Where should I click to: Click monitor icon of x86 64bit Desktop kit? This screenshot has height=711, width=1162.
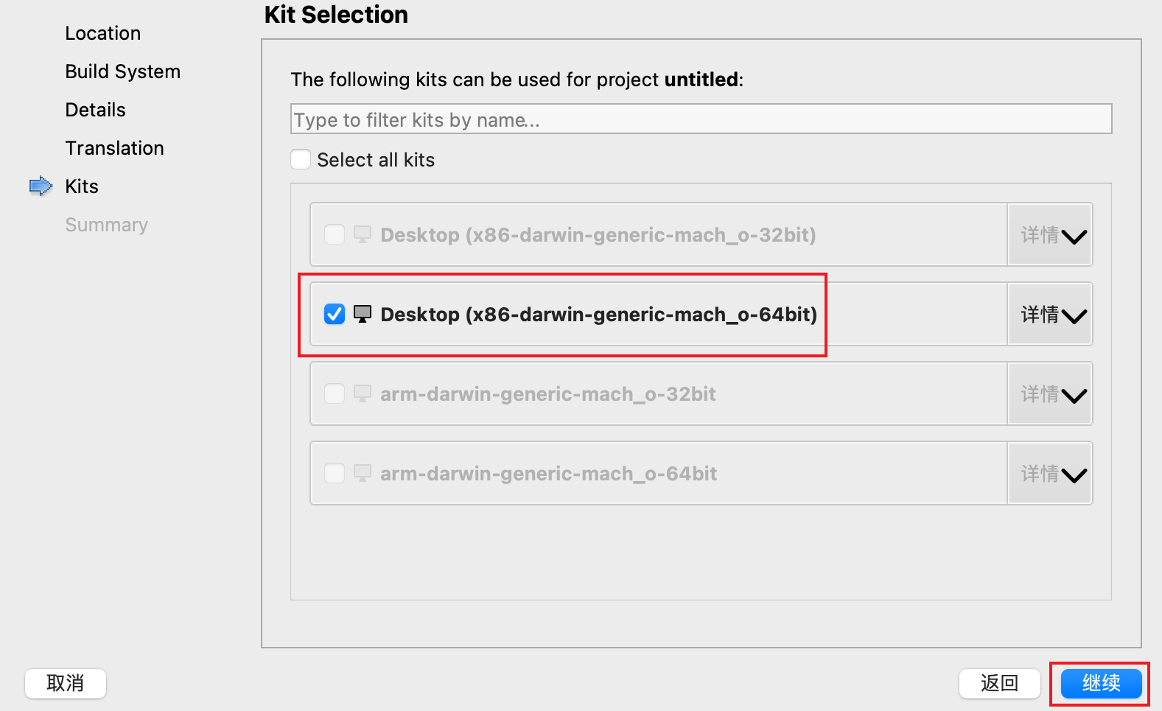point(363,315)
